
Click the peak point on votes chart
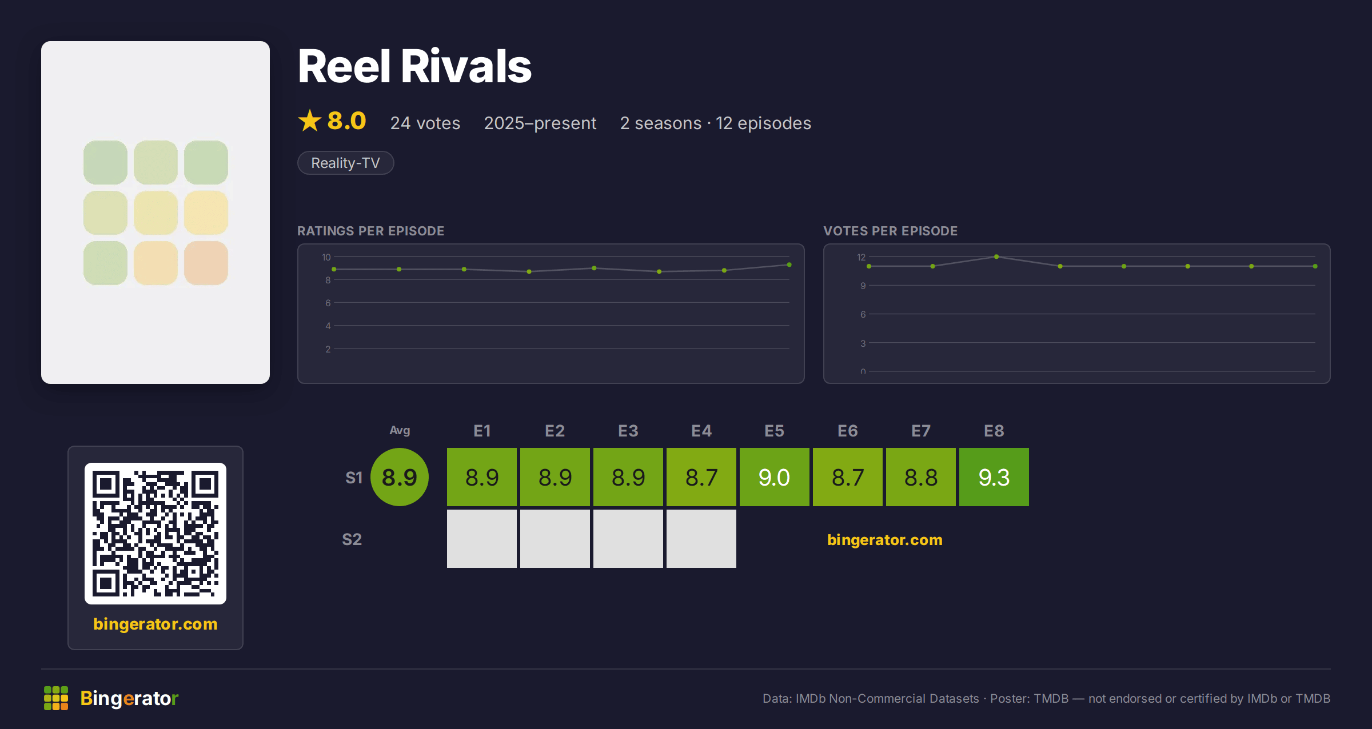pyautogui.click(x=996, y=257)
